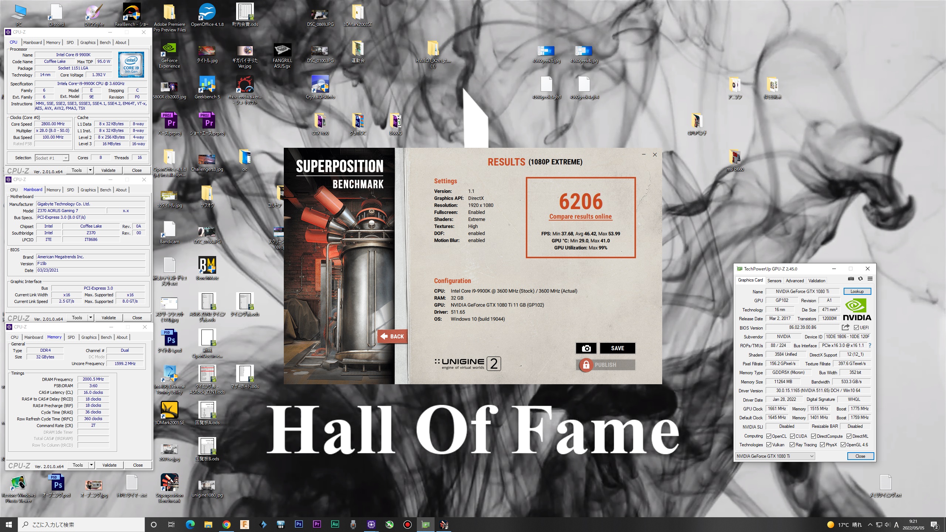946x532 pixels.
Task: Open the Sensors tab in GPU-Z
Action: point(774,281)
